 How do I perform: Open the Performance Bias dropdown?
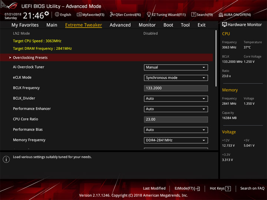176,130
